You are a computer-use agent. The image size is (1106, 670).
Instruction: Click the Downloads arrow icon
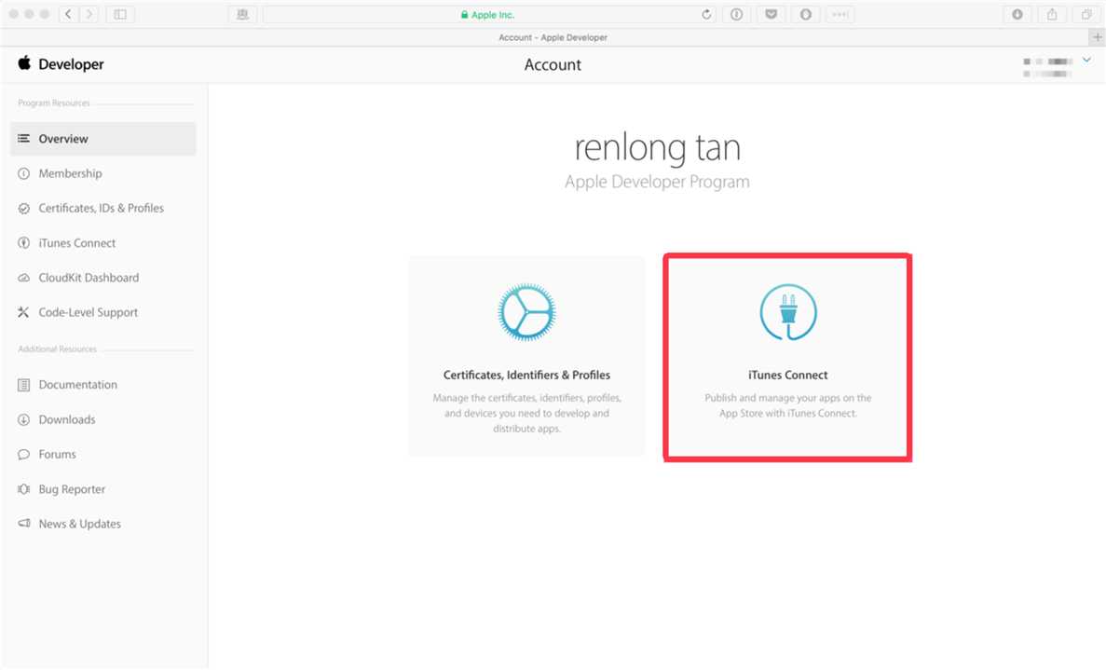tap(23, 419)
